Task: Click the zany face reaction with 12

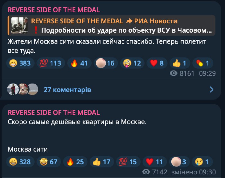Action: click(132, 63)
